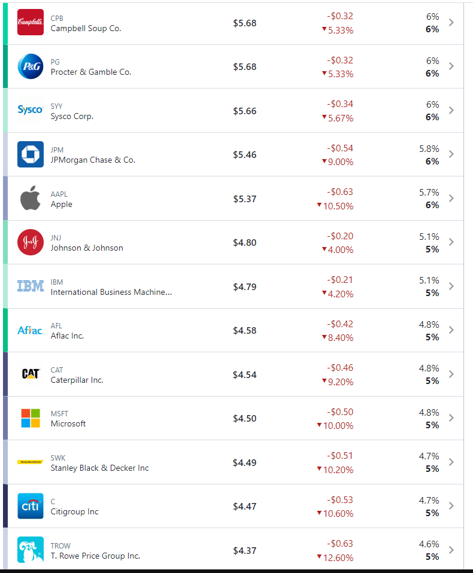Click the Campbell's Soup logo
The image size is (473, 573).
point(31,22)
